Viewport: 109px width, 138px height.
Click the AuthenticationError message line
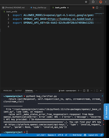52,117
